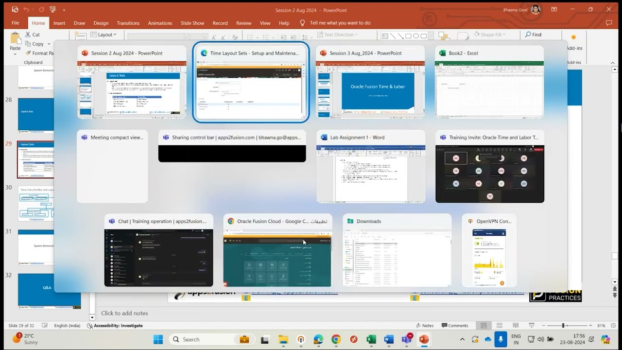Image resolution: width=622 pixels, height=350 pixels.
Task: Activate the Format Painter tool
Action: pos(39,53)
